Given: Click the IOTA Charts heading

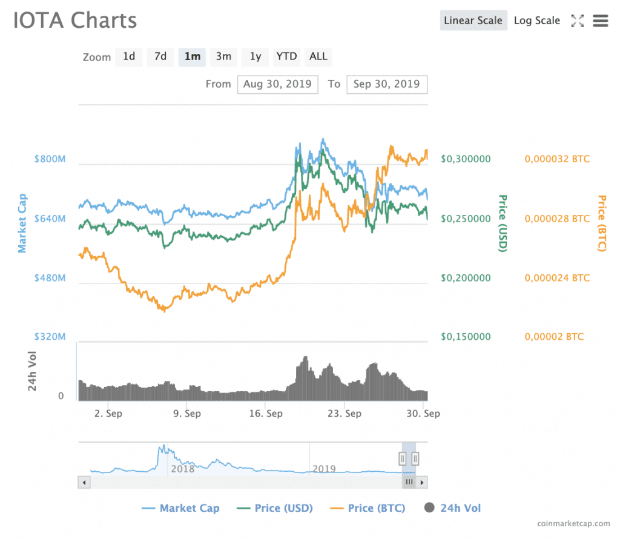Looking at the screenshot, I should coord(75,20).
